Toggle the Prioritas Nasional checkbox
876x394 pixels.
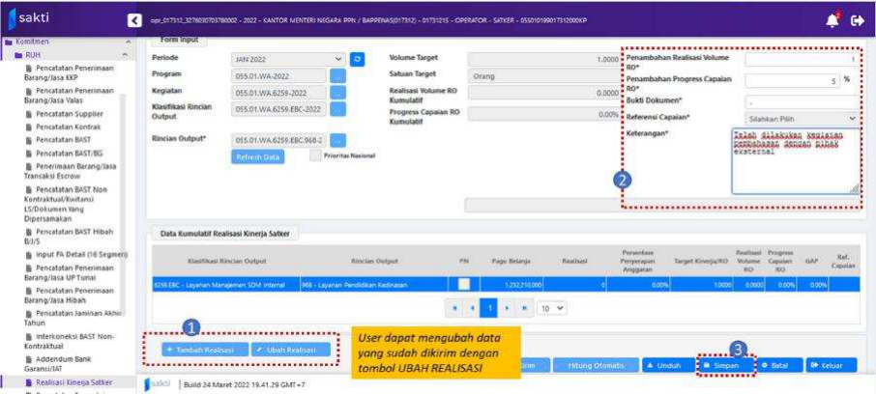click(315, 156)
